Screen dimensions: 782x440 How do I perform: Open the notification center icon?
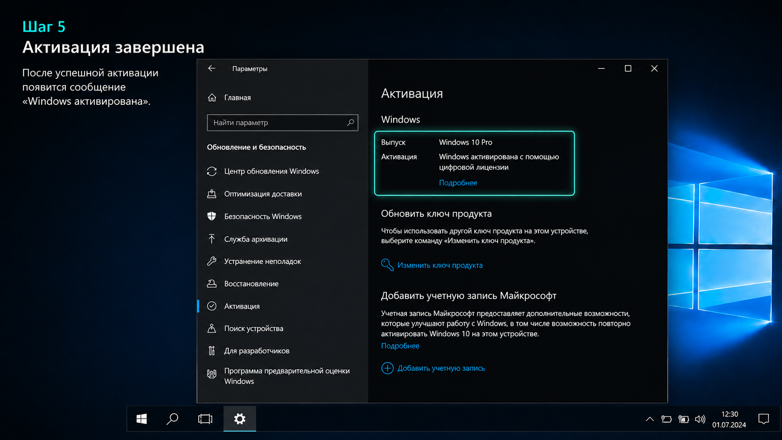[x=764, y=419]
